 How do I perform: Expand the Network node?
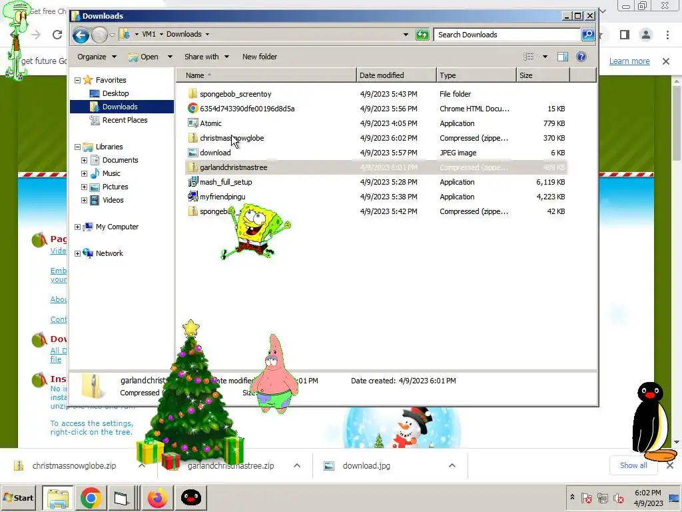point(77,253)
